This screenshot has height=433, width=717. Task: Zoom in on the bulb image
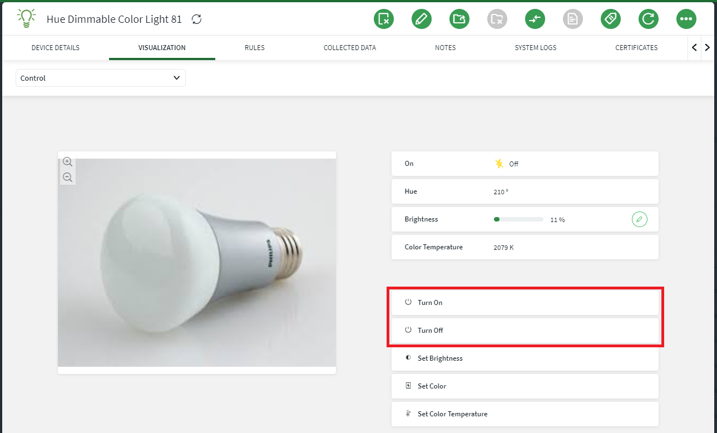point(67,161)
